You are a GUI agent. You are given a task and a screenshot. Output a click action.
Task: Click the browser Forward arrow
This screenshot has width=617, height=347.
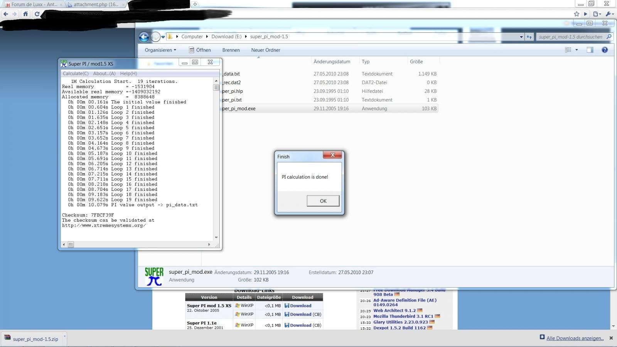[x=15, y=14]
